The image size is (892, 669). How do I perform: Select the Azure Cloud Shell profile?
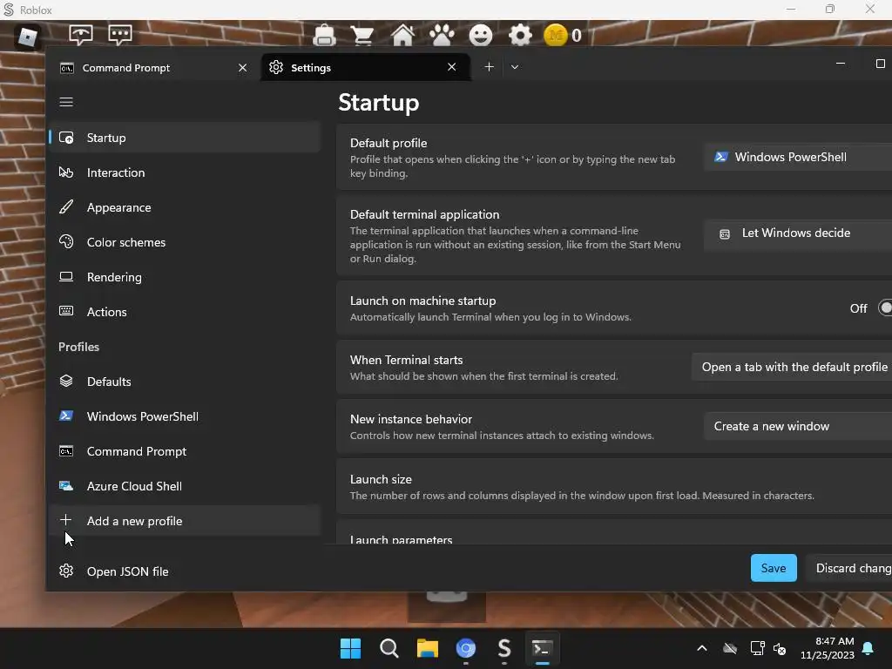coord(185,486)
